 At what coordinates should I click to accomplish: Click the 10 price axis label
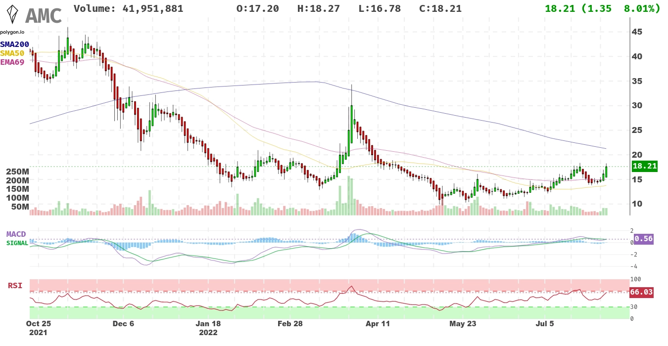637,204
